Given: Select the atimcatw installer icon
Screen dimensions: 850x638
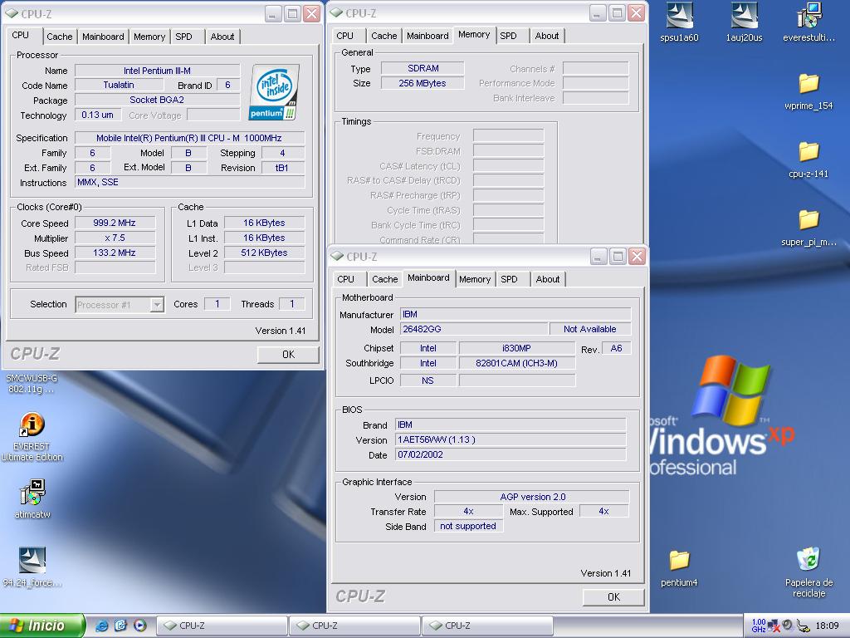Looking at the screenshot, I should (x=32, y=498).
